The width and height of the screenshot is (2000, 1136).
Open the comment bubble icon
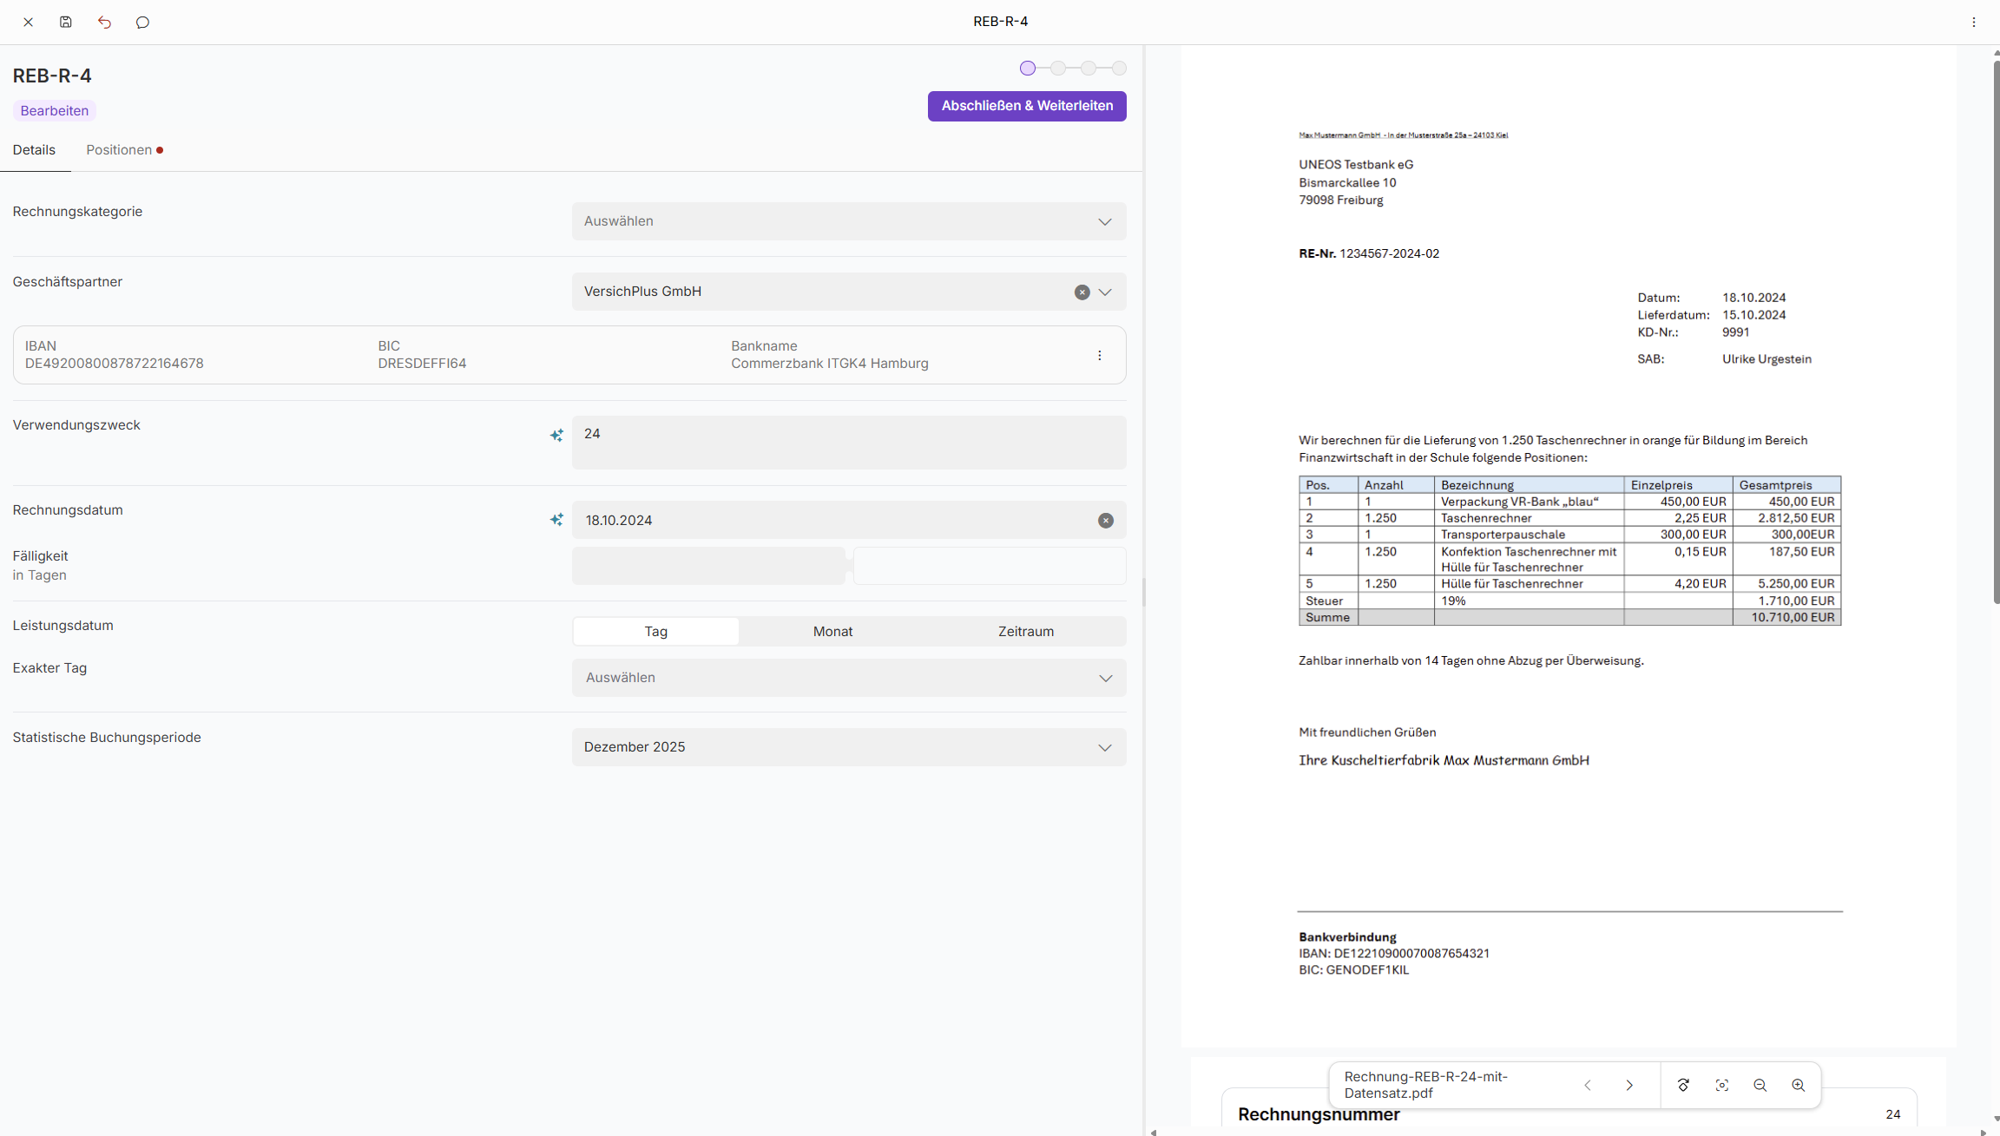point(142,22)
